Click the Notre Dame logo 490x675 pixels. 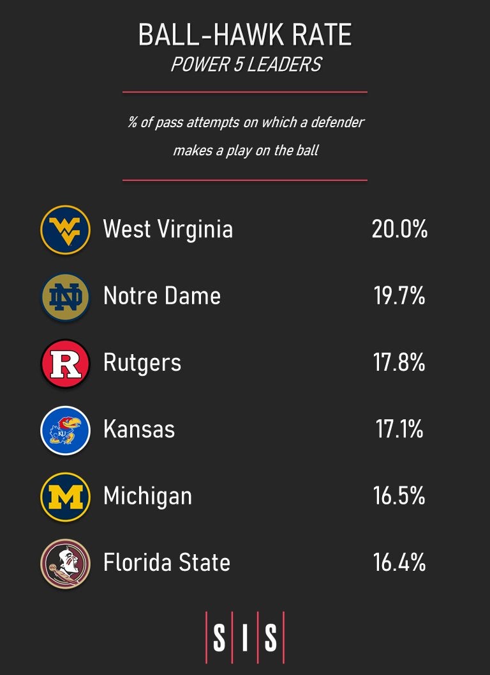click(65, 296)
